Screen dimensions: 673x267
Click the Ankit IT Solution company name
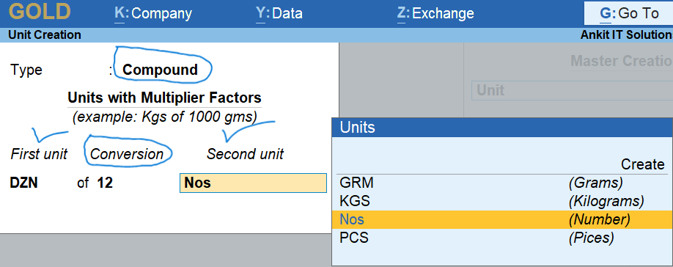click(x=627, y=35)
